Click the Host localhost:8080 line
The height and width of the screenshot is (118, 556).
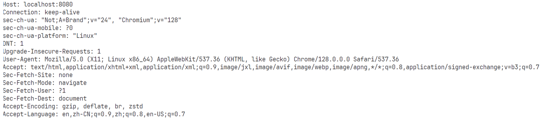[38, 5]
